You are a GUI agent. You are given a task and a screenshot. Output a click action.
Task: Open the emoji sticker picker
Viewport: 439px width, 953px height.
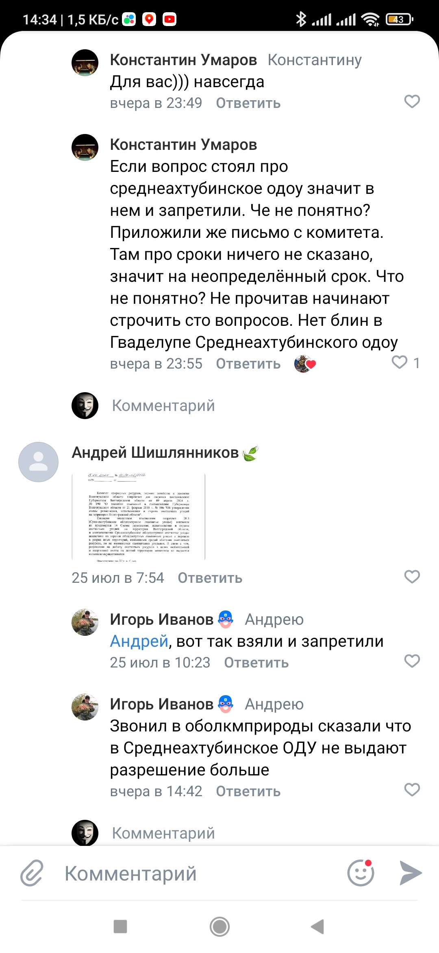point(361,873)
